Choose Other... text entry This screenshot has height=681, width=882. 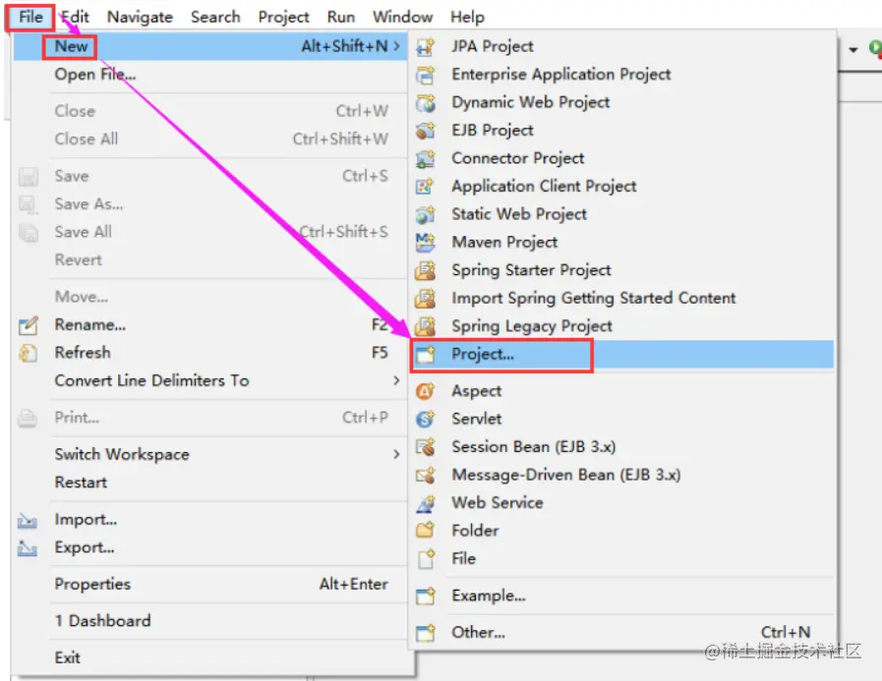478,633
